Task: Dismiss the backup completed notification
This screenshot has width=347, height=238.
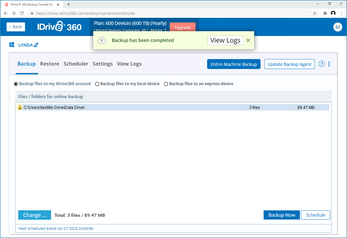Action: 248,40
